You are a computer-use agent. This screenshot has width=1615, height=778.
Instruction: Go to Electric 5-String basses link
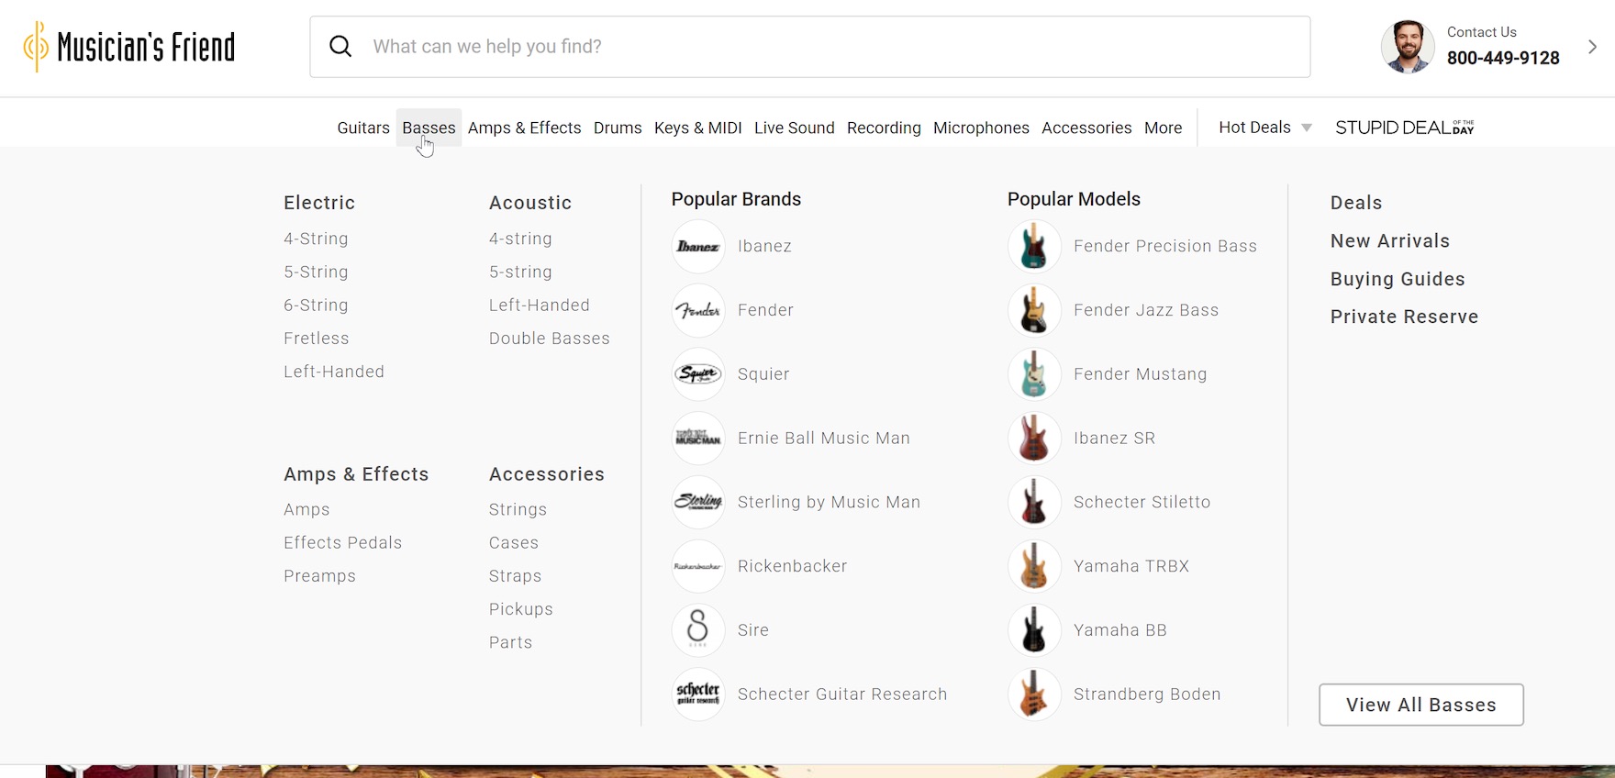pos(316,272)
